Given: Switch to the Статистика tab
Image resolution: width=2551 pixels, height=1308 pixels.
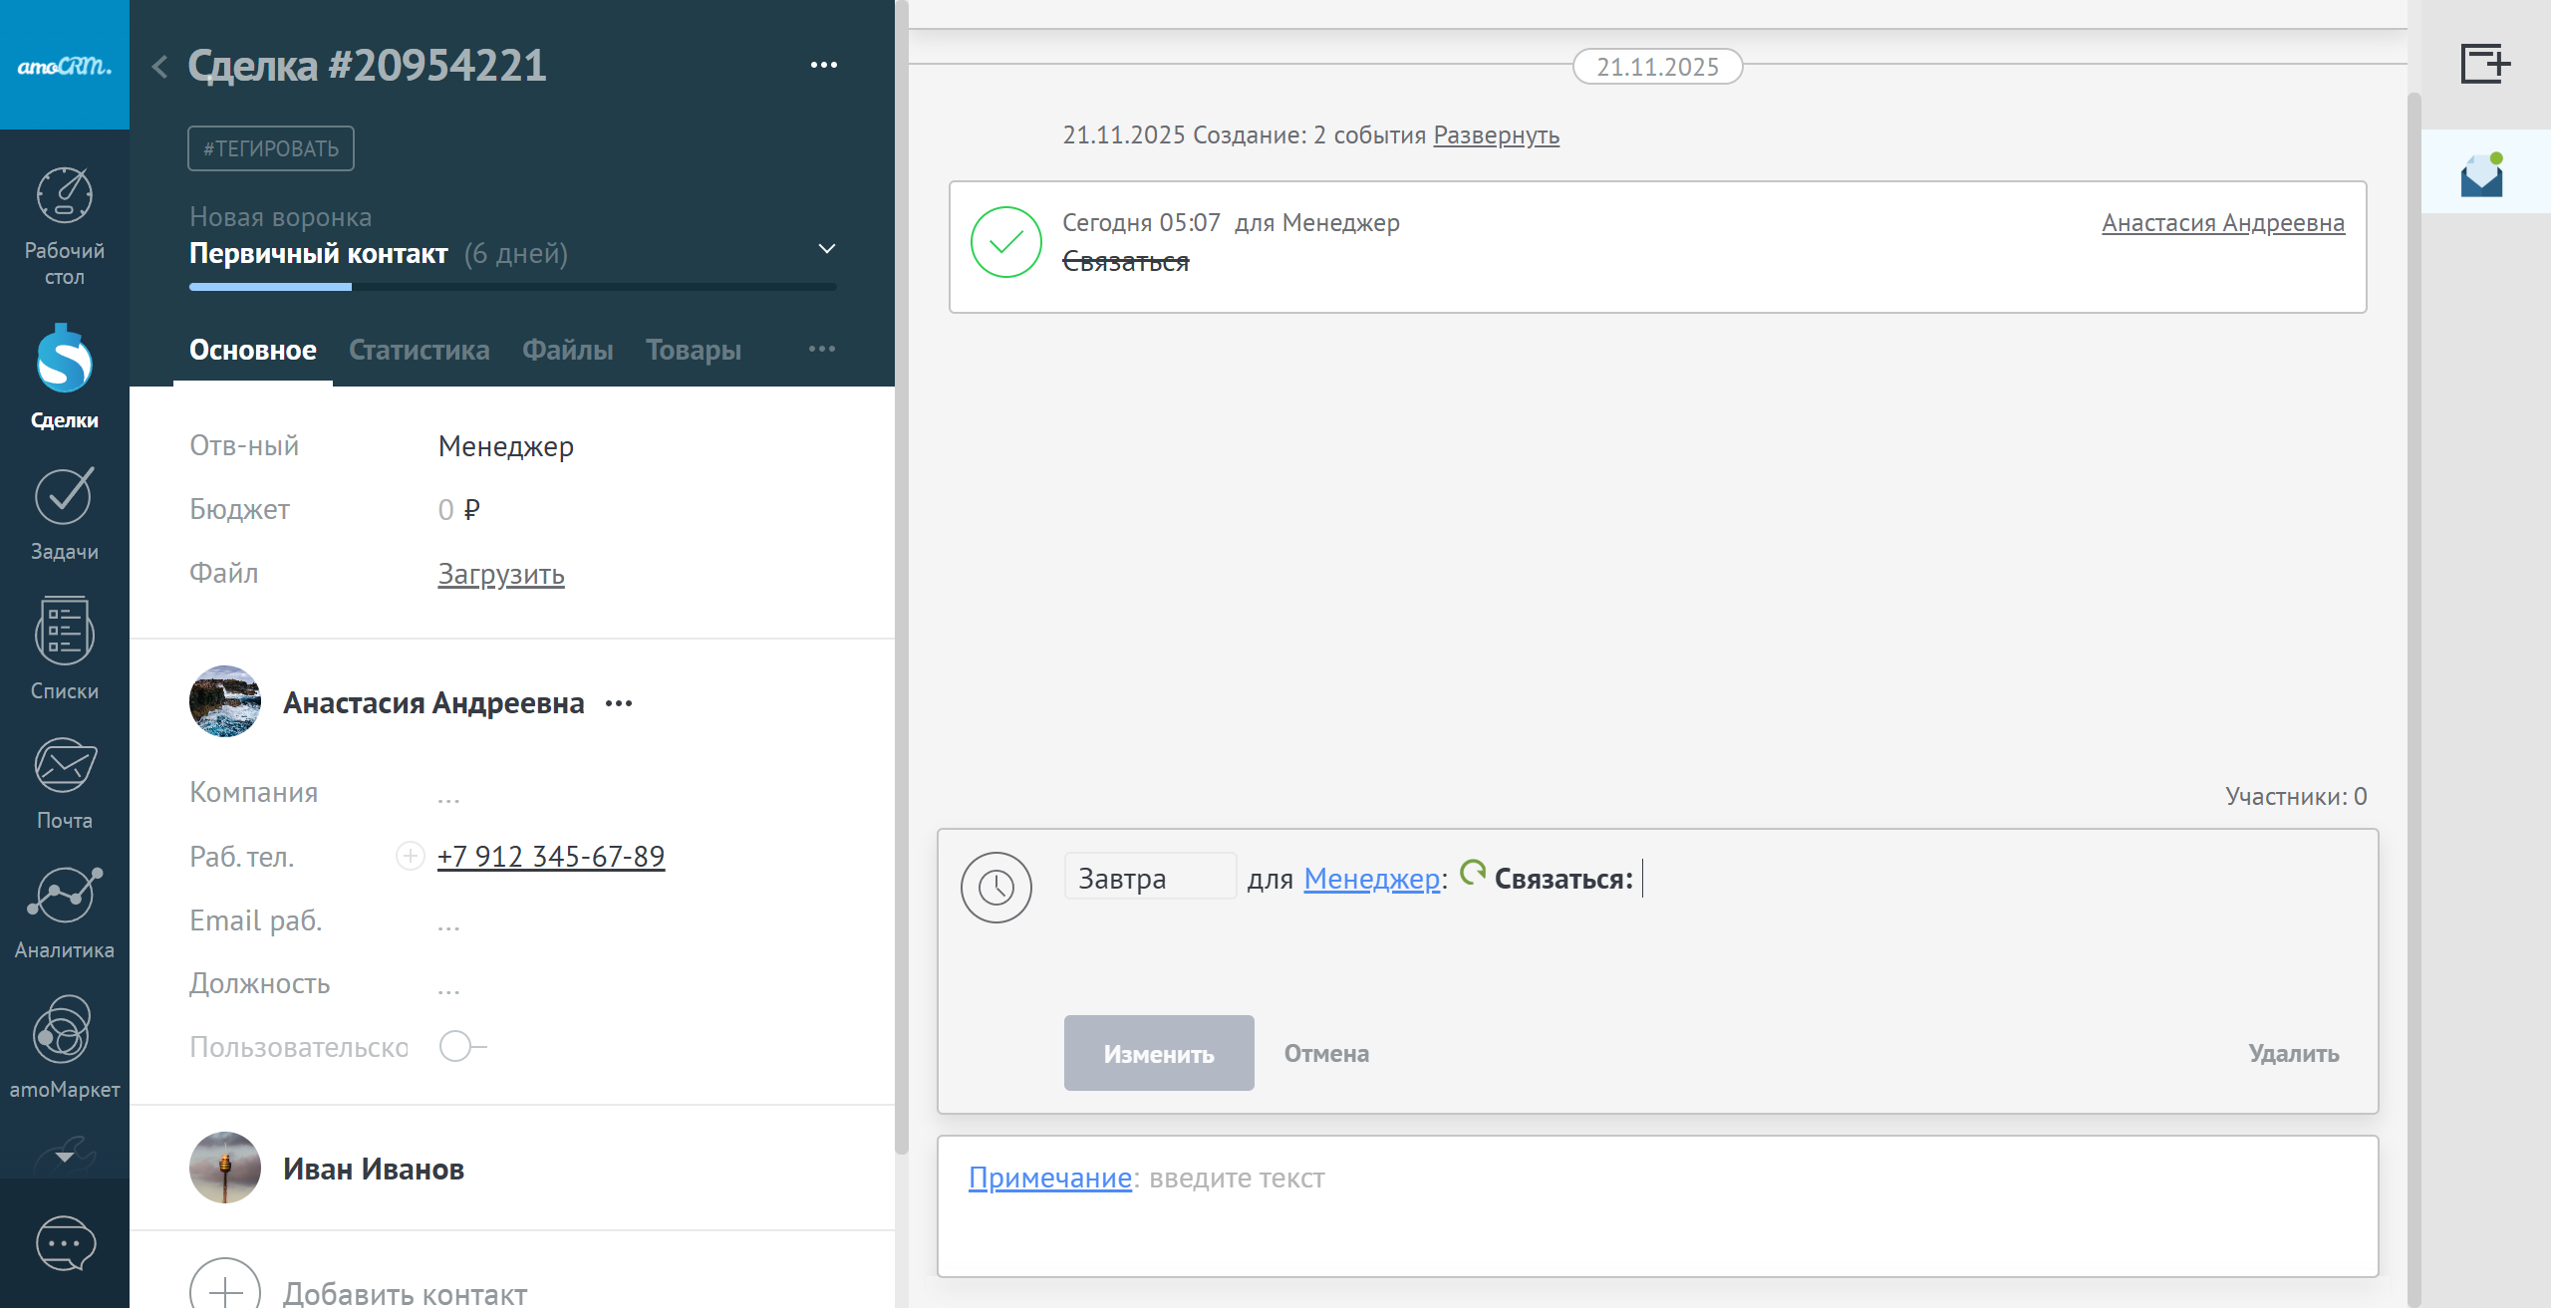Looking at the screenshot, I should (419, 350).
